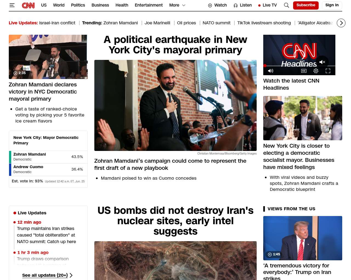The height and width of the screenshot is (280, 351).
Task: Click the Watch play icon
Action: point(210,5)
